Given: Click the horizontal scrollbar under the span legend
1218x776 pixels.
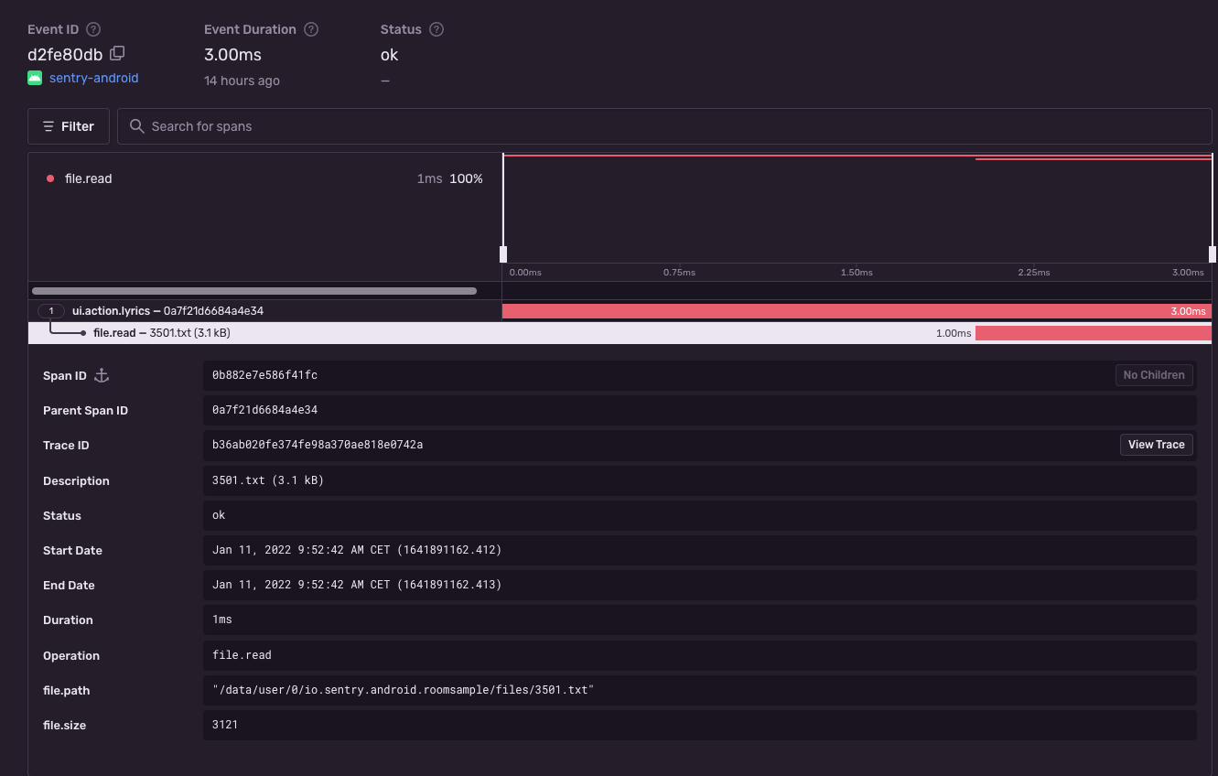Looking at the screenshot, I should click(253, 290).
